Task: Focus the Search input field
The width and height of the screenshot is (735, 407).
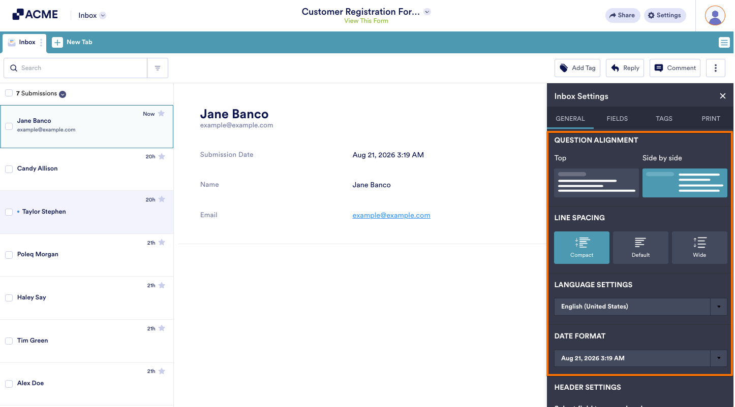Action: 76,68
